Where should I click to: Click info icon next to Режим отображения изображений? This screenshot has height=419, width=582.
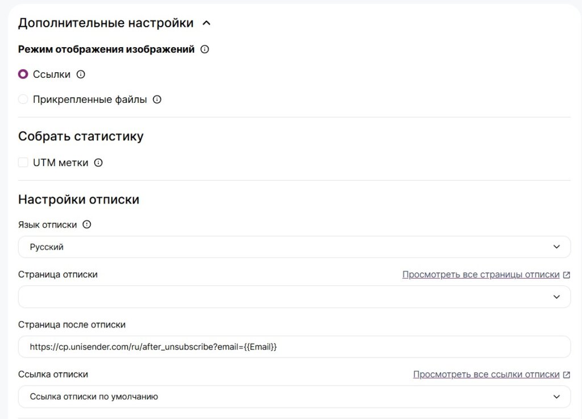click(205, 49)
